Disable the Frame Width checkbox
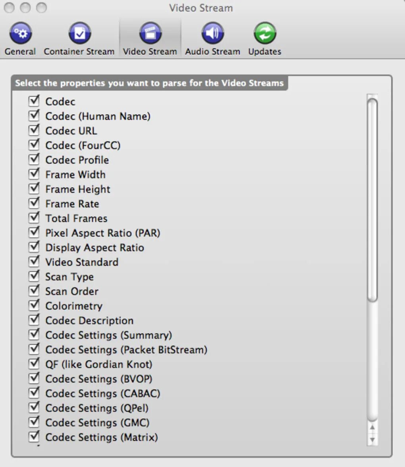 (x=34, y=174)
